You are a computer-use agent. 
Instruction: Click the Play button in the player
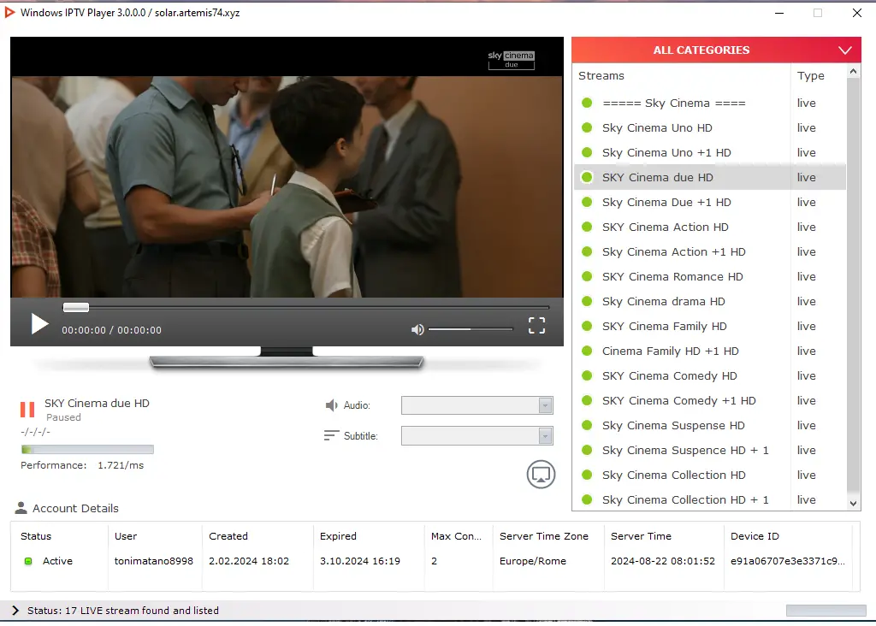coord(39,324)
